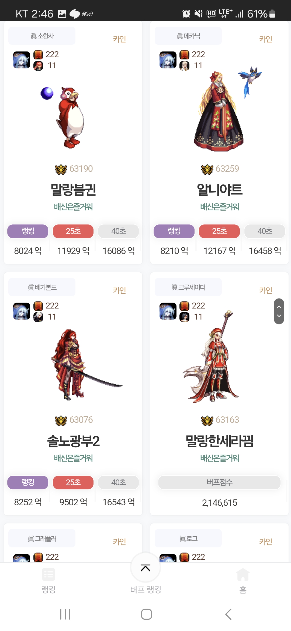Open the 솔노광부2 character name
This screenshot has width=291, height=631.
tap(73, 441)
